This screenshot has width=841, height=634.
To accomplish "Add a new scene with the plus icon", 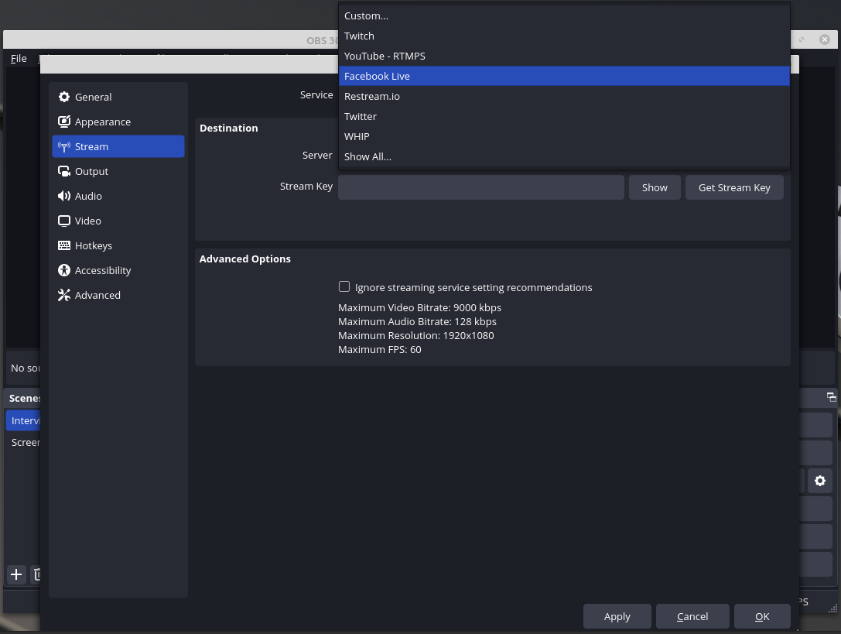I will click(15, 574).
